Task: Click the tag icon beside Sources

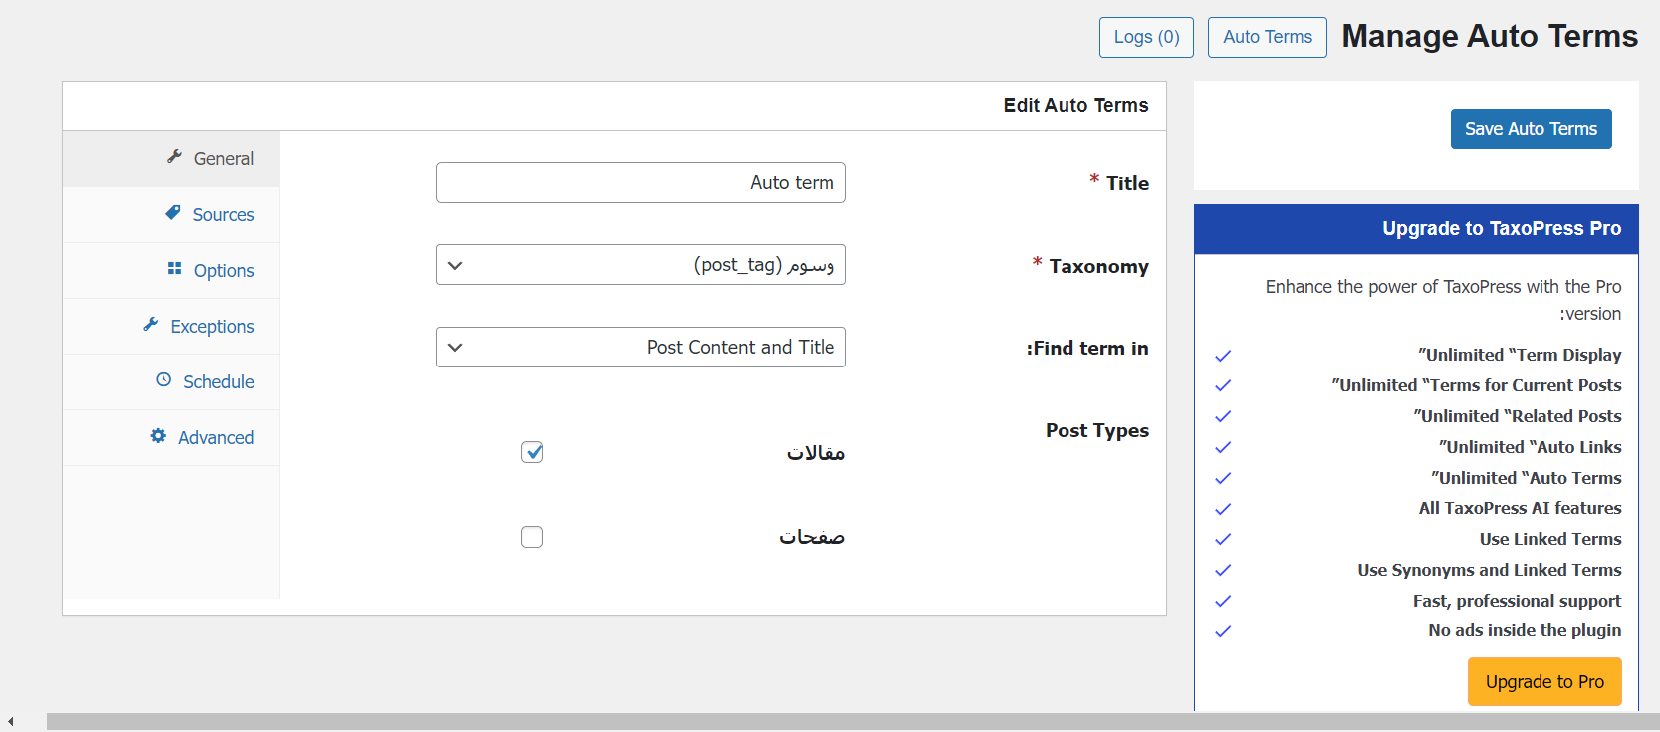Action: pyautogui.click(x=173, y=213)
